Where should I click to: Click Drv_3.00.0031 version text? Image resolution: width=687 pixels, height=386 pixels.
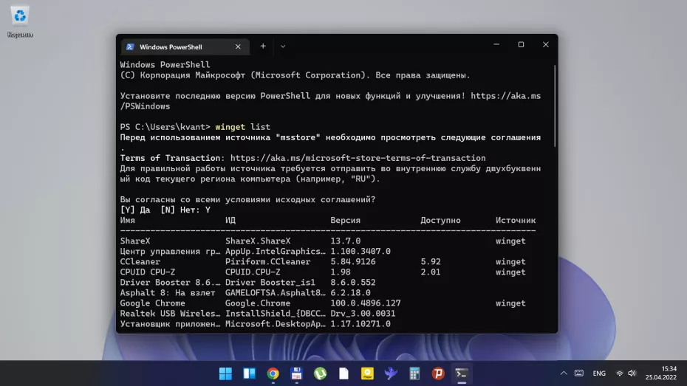(x=363, y=314)
